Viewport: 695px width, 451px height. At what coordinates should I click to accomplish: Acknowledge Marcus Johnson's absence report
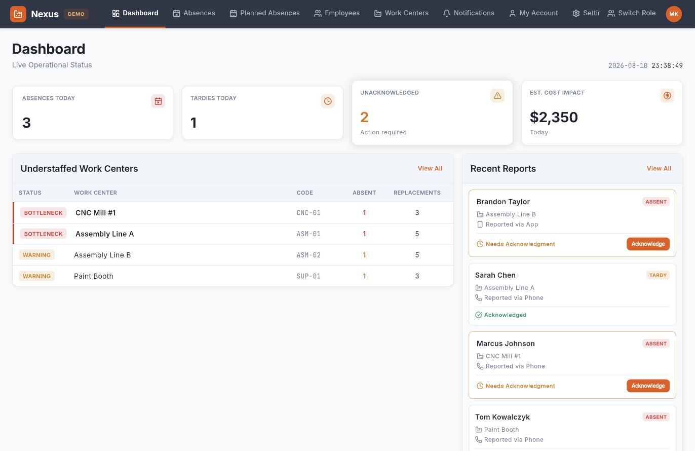tap(648, 386)
